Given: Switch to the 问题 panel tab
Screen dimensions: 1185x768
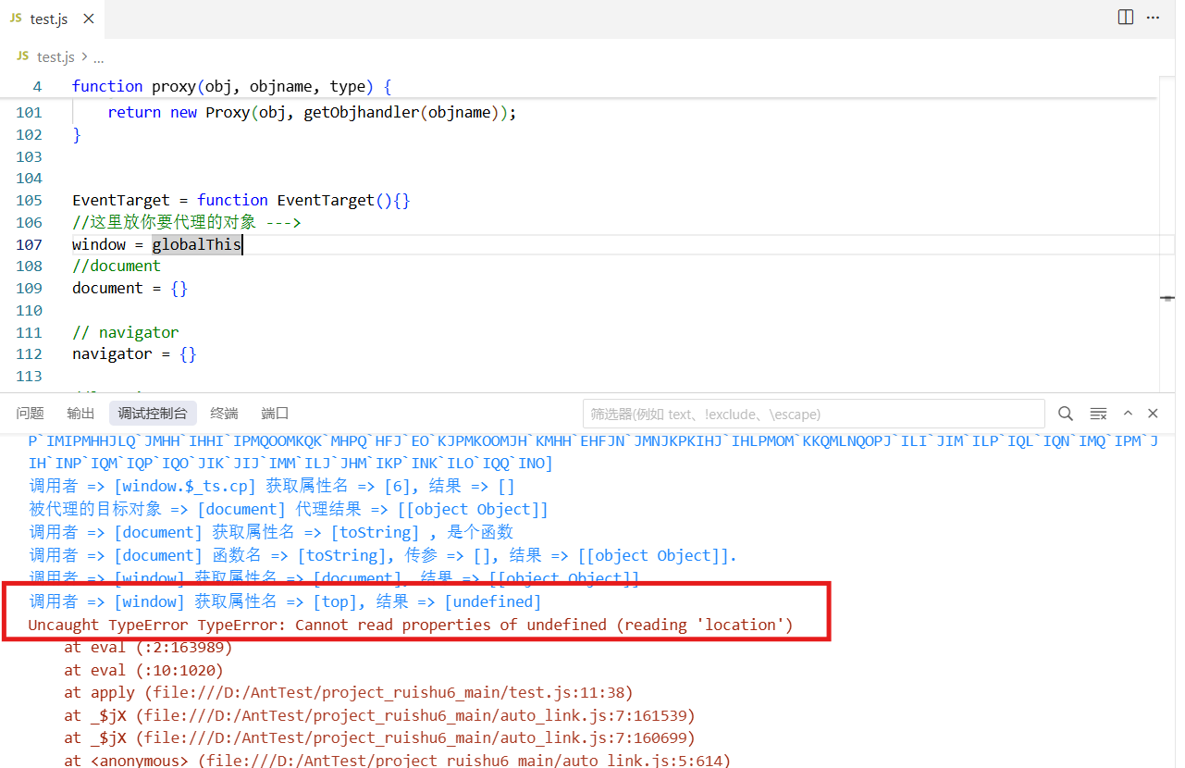Looking at the screenshot, I should click(30, 414).
